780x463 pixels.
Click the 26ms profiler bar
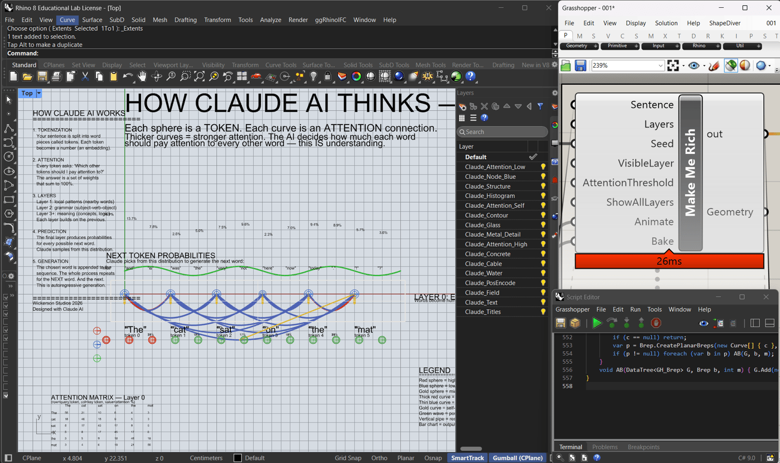[669, 261]
